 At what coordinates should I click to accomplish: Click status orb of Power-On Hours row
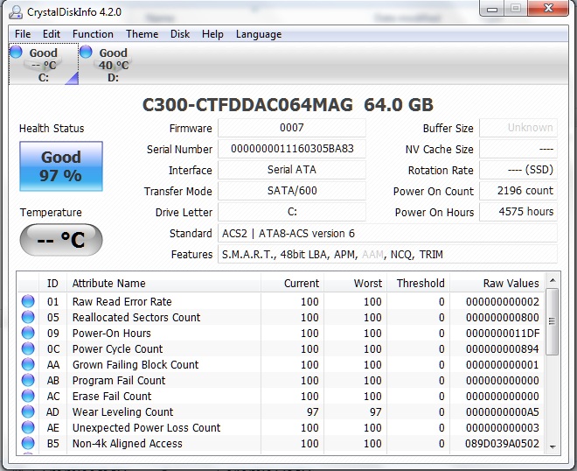tap(28, 333)
